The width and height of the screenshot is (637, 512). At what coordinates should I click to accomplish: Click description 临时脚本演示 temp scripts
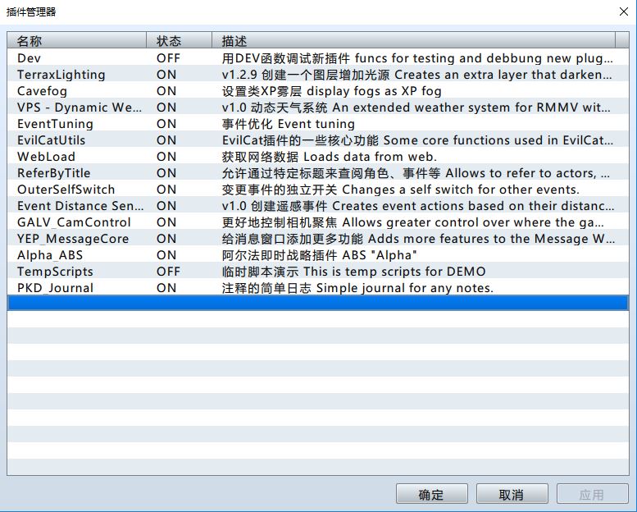tap(353, 272)
